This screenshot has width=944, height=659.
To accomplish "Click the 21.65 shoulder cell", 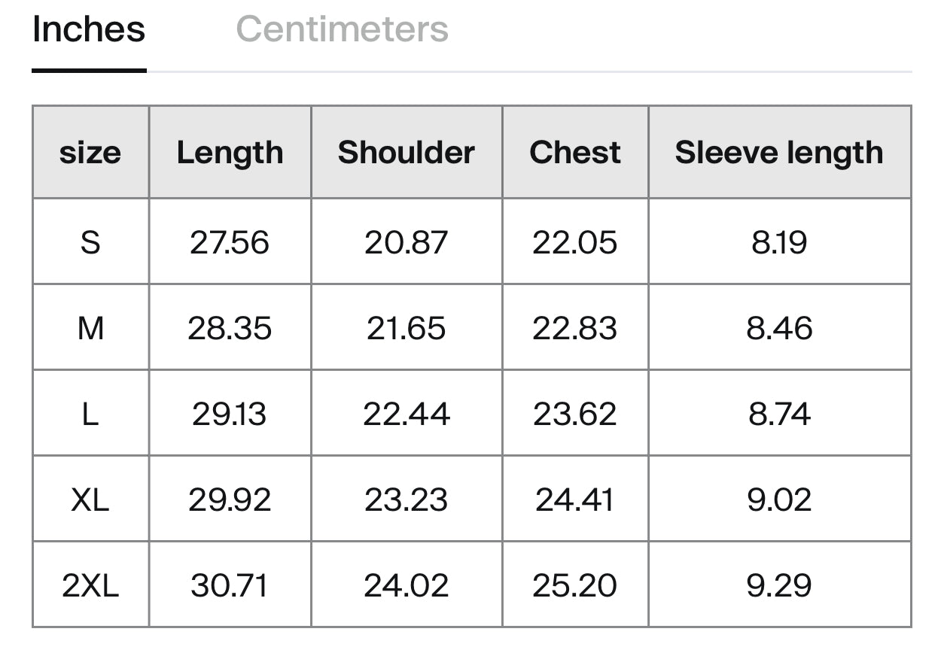I will [407, 328].
